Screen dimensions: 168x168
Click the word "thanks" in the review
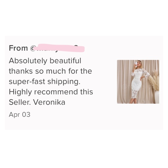coord(21,71)
